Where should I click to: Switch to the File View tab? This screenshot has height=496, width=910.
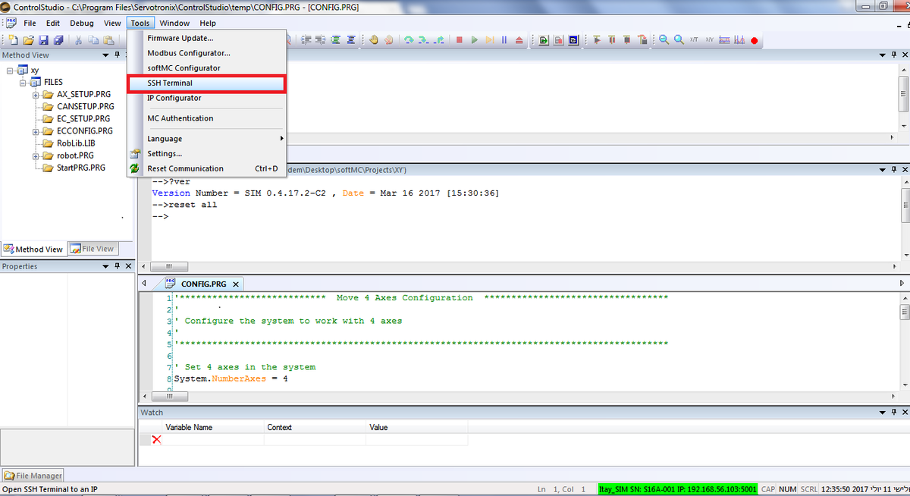click(x=92, y=249)
